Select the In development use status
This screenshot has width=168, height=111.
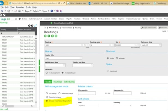pyautogui.click(x=47, y=73)
